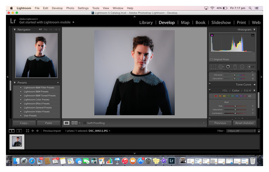This screenshot has width=269, height=172.
Task: Expand Lightroom B&W Filter Presets folder
Action: (21, 88)
